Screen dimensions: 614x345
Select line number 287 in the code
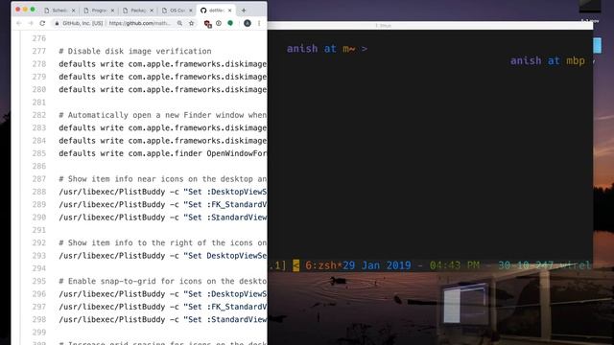point(39,179)
